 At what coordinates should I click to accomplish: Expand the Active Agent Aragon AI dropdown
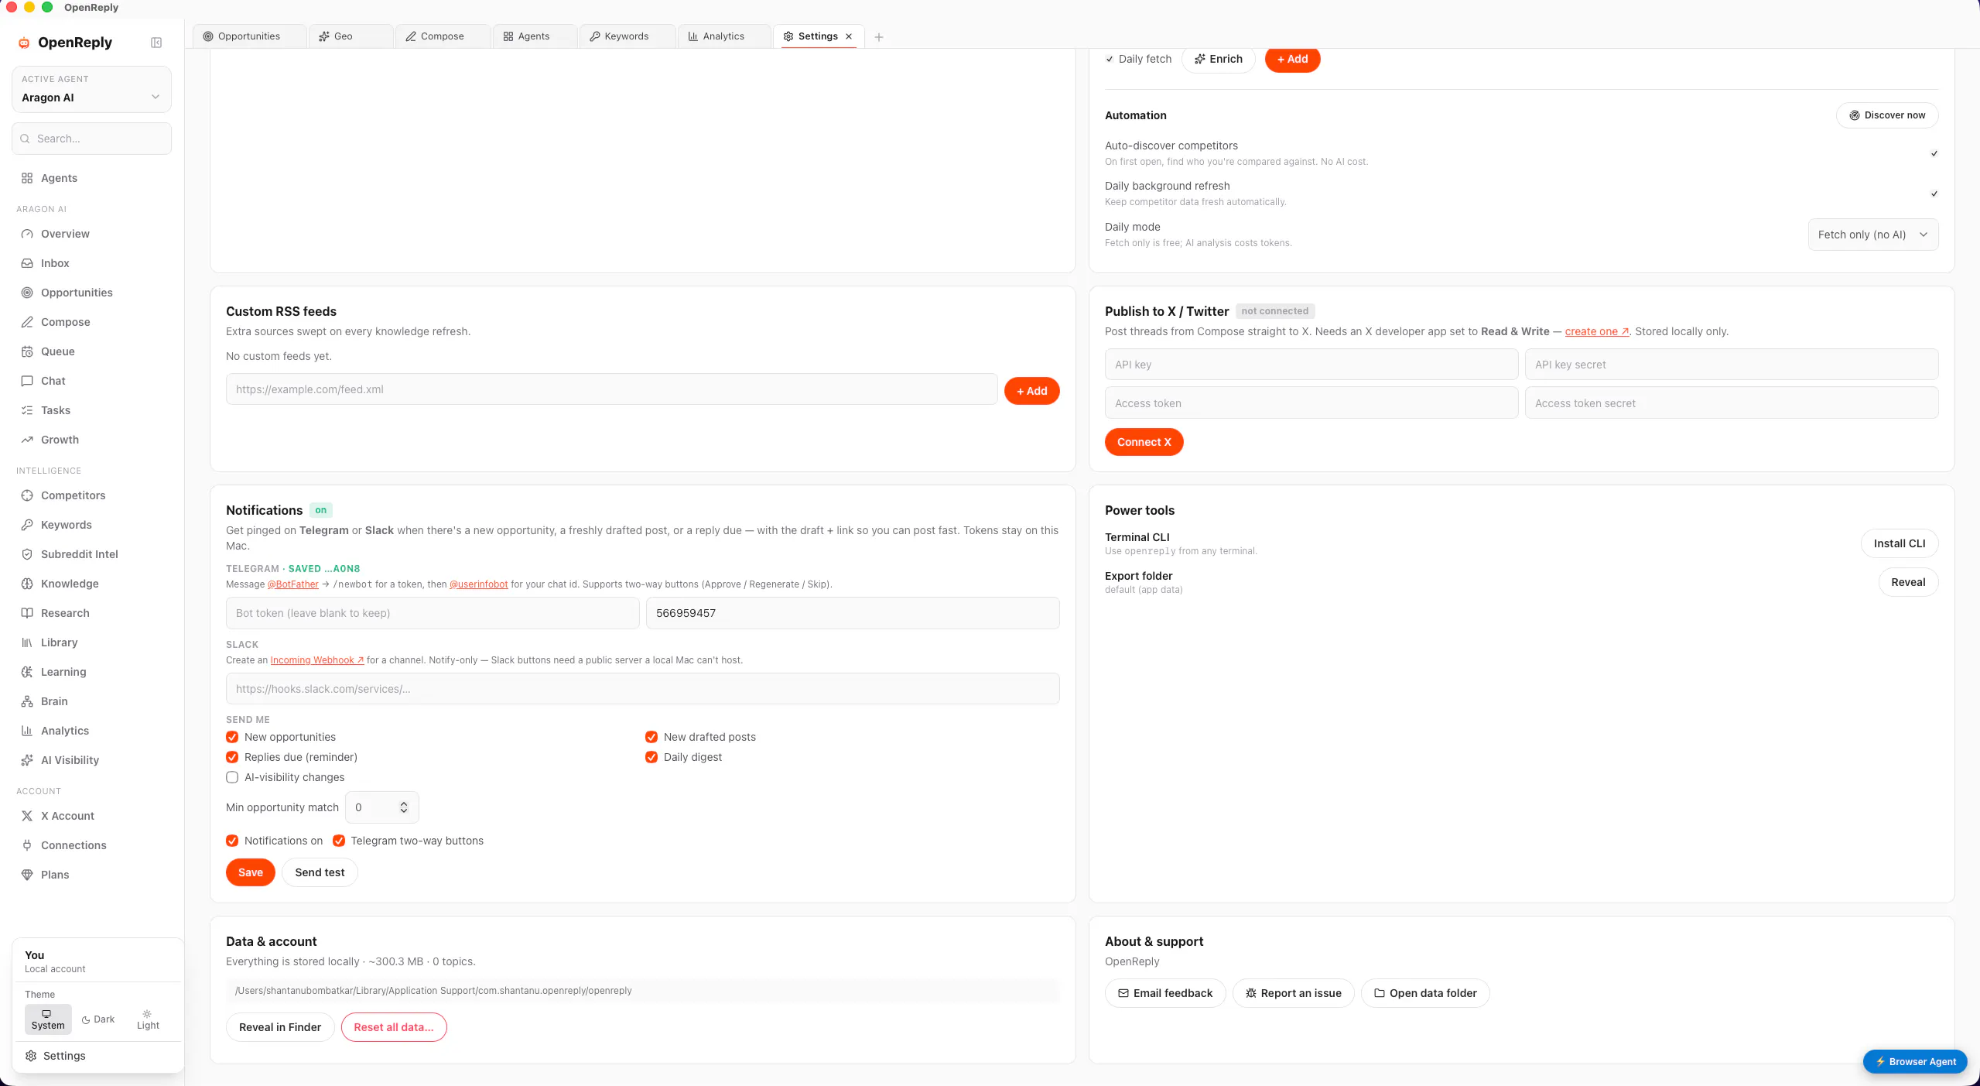click(x=91, y=89)
